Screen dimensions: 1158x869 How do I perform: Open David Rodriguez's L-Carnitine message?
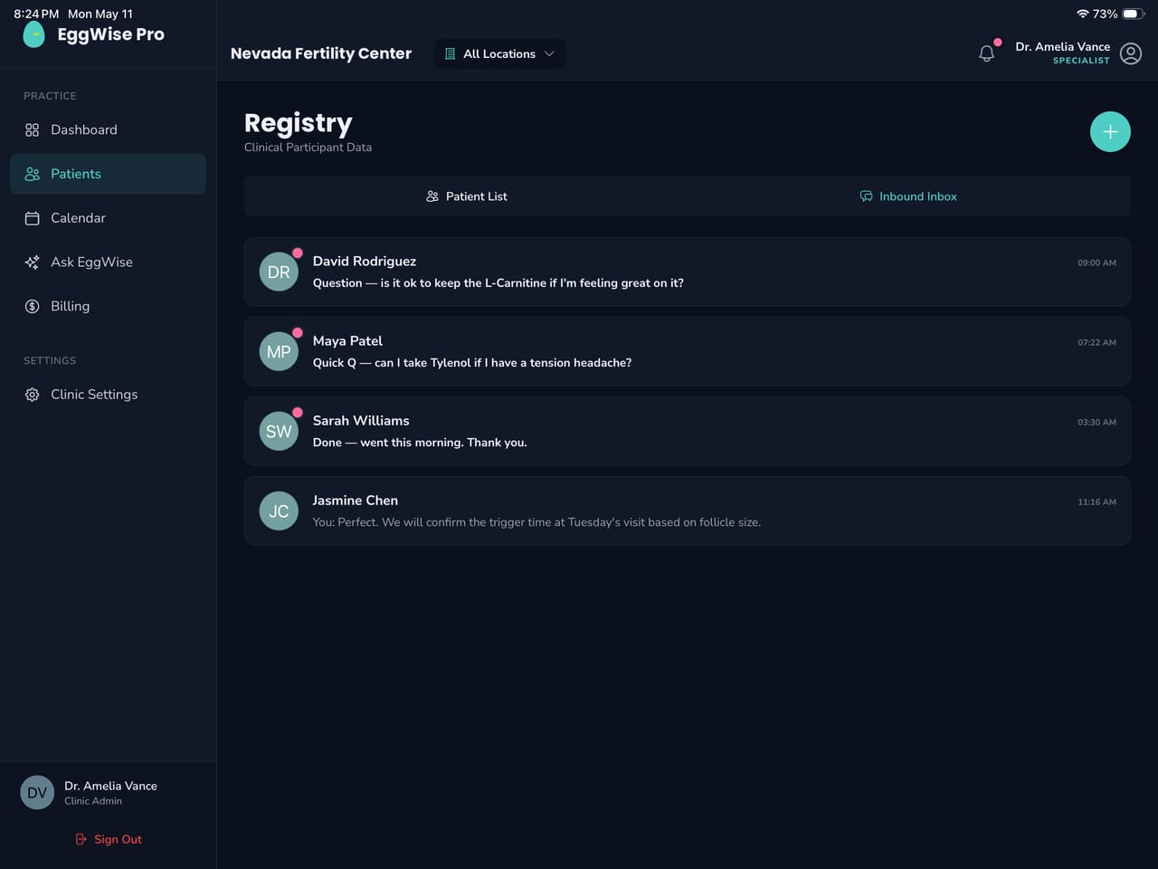(688, 272)
